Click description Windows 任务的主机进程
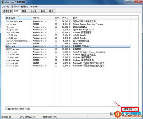 coord(84,55)
